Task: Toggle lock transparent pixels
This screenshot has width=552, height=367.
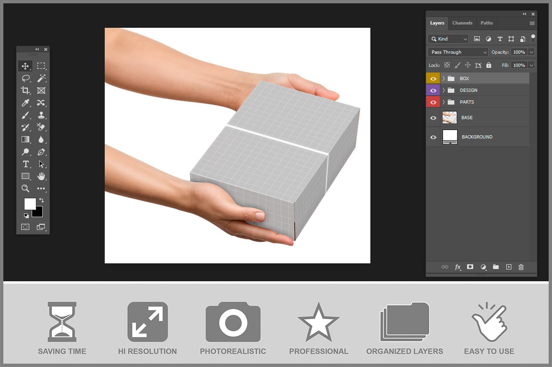Action: click(x=447, y=65)
